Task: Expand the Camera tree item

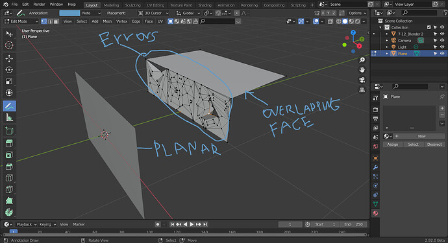Action: tap(387, 40)
